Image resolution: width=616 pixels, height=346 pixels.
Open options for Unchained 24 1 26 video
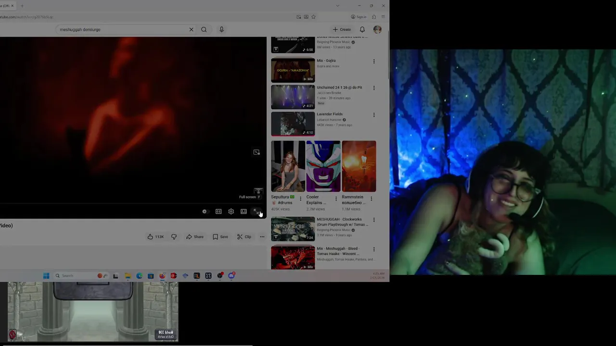(374, 88)
